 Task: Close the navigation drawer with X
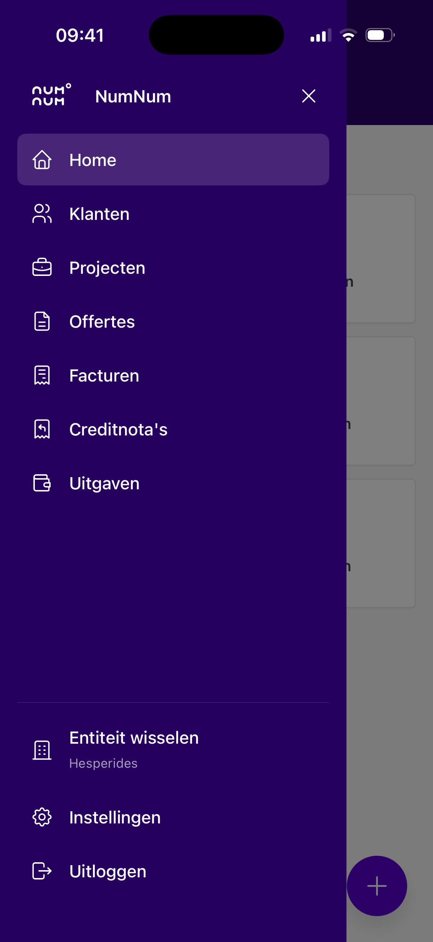[x=308, y=96]
